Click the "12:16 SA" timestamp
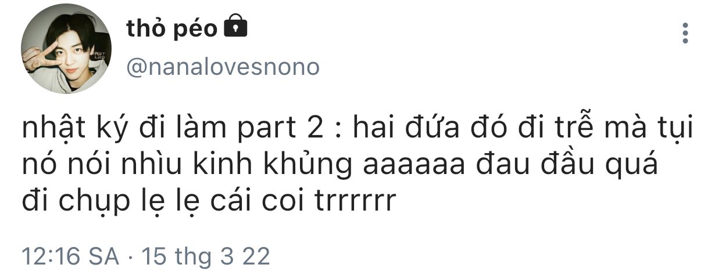 tap(70, 256)
